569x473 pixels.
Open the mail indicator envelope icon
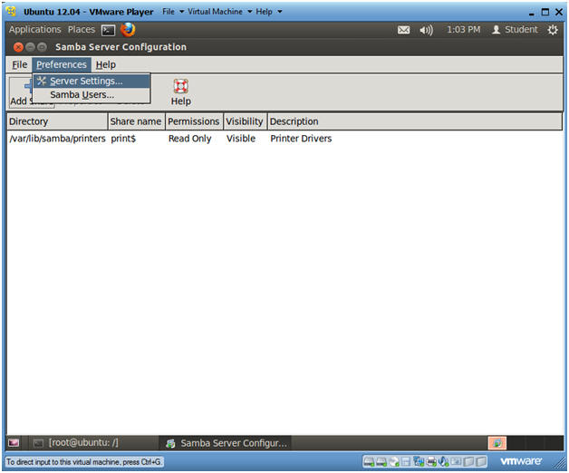(x=403, y=30)
